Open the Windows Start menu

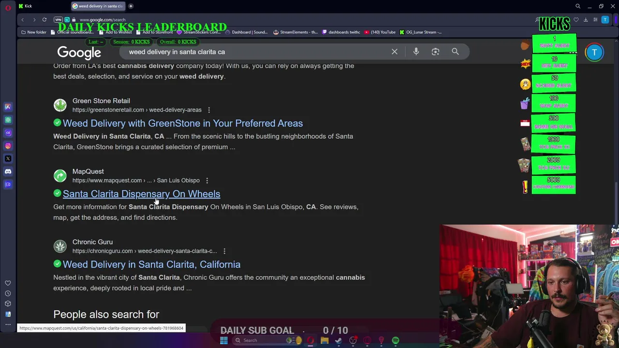click(223, 341)
